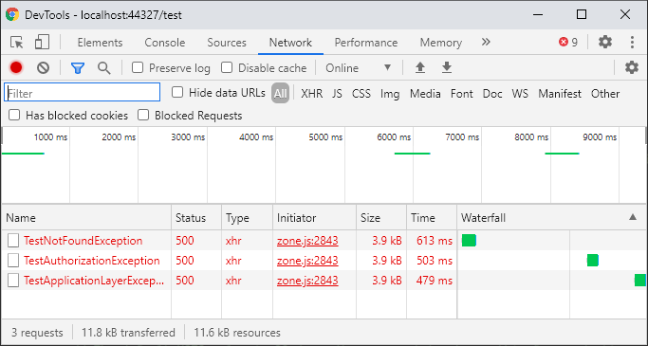Switch to the Performance tab
The image size is (648, 346).
(x=366, y=43)
